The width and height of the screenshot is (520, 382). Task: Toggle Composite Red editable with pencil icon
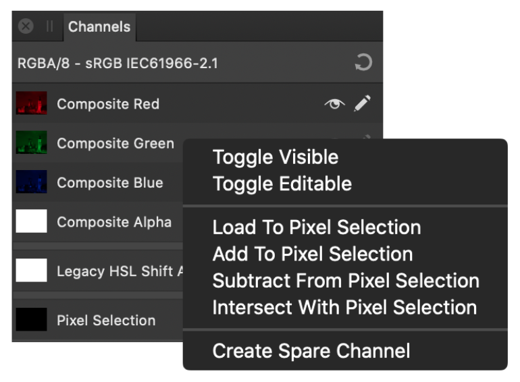coord(362,103)
